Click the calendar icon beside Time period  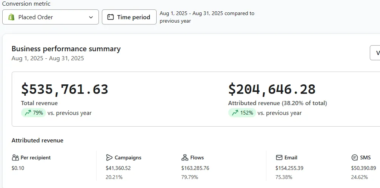111,17
